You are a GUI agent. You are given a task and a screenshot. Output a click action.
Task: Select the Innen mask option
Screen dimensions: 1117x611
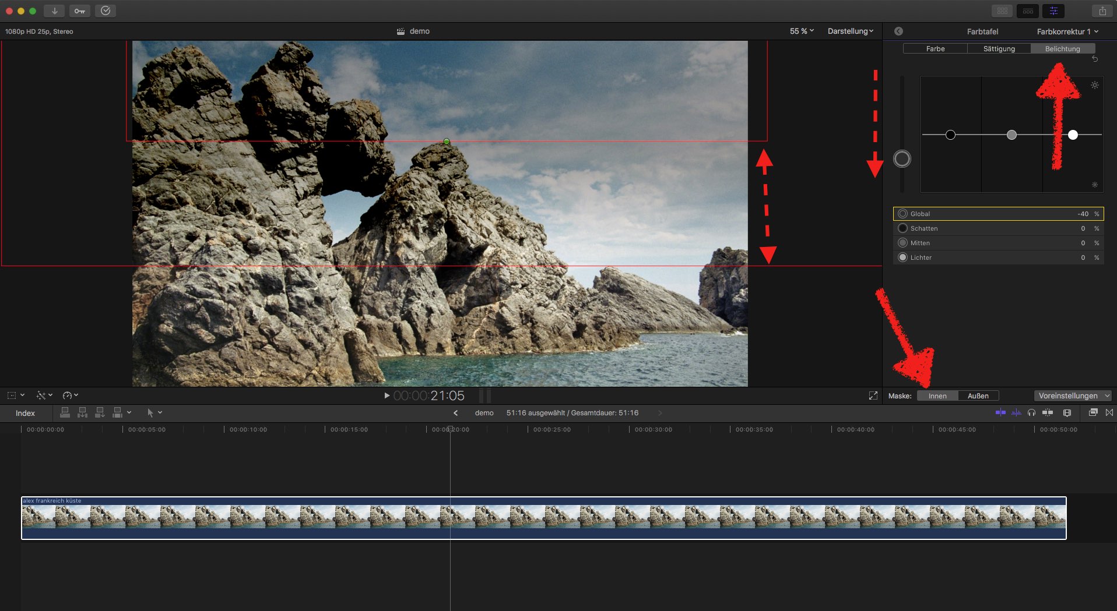(x=937, y=396)
